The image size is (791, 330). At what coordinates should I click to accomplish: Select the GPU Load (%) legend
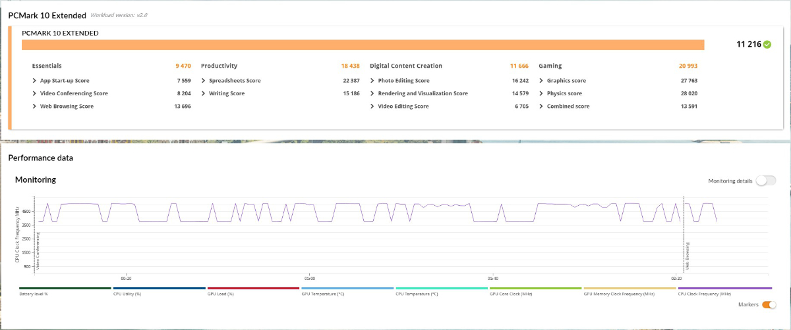tap(254, 291)
